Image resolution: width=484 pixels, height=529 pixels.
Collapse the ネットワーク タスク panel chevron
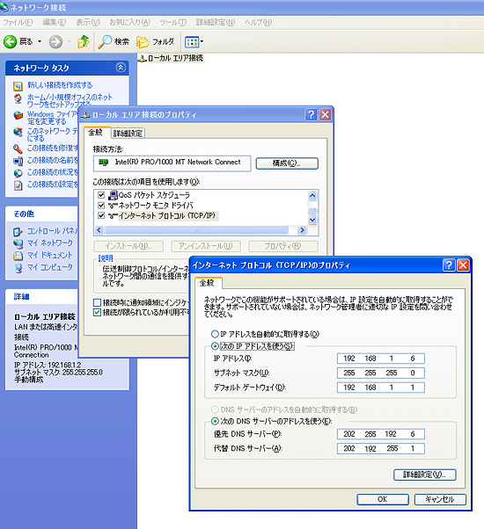(121, 68)
